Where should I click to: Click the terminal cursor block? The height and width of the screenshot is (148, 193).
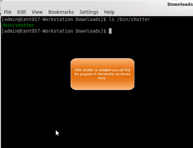110,31
